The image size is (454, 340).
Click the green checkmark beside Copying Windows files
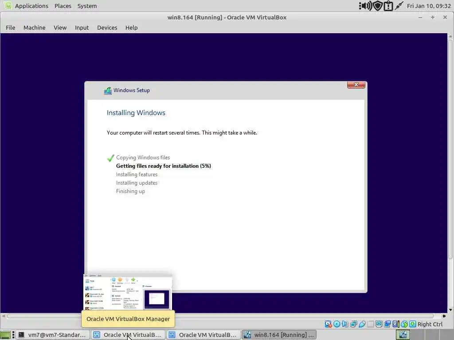[110, 158]
